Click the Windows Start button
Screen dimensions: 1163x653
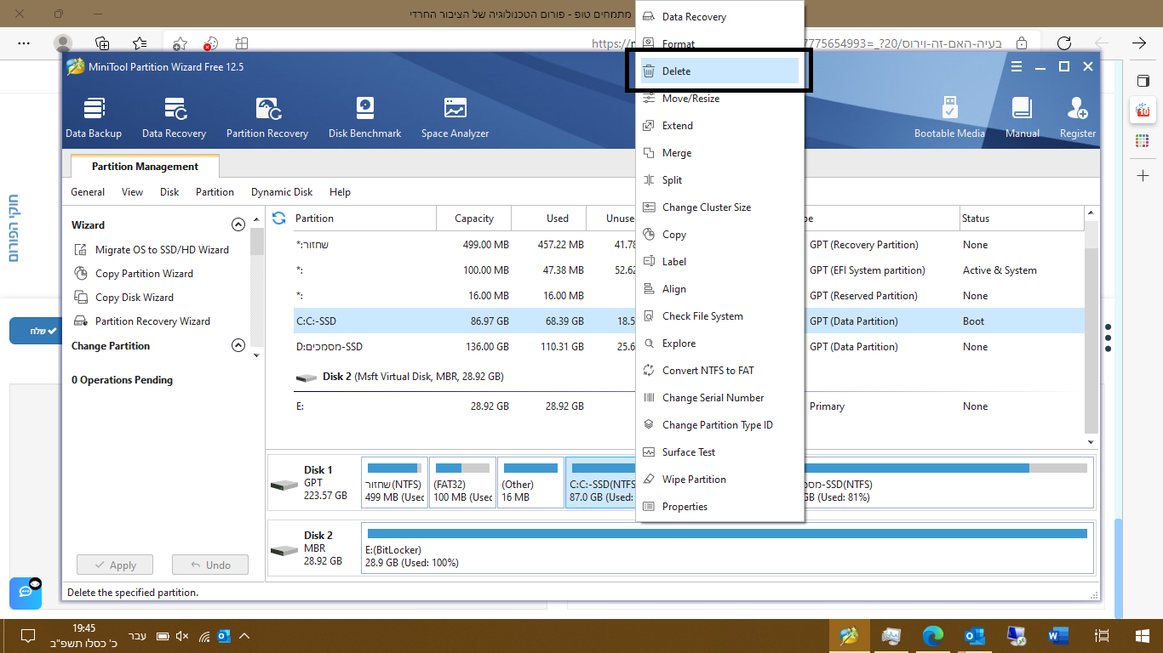(1143, 635)
